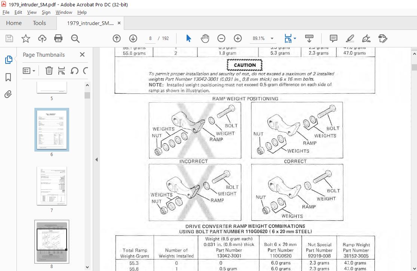
Task: Print the document with the printer icon
Action: (x=58, y=38)
